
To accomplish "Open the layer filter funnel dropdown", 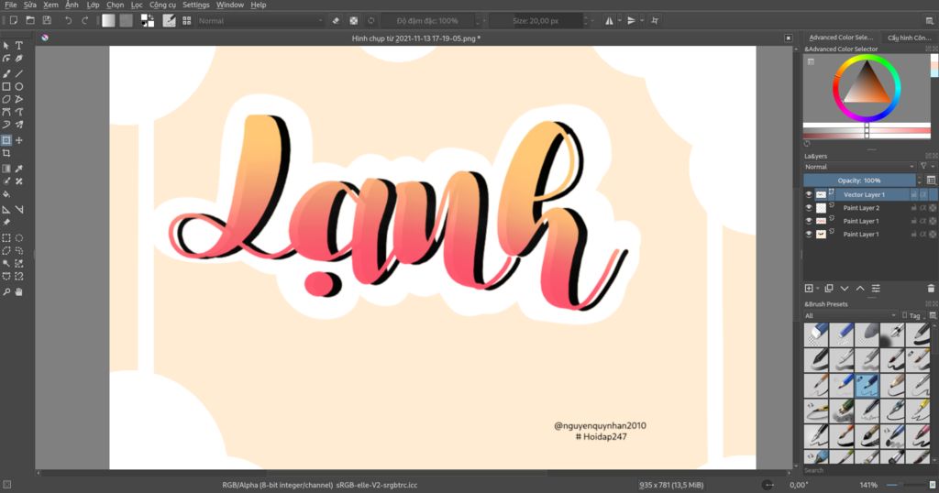I will coord(926,167).
